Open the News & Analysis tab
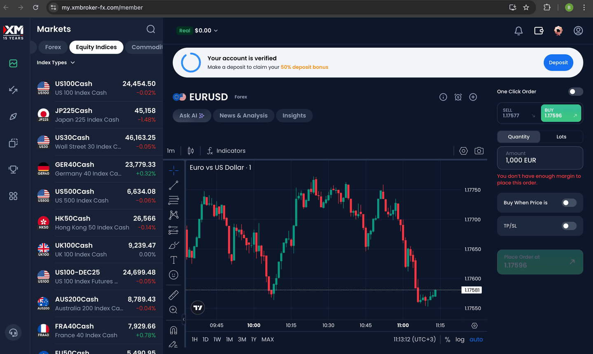593x354 pixels. 243,116
